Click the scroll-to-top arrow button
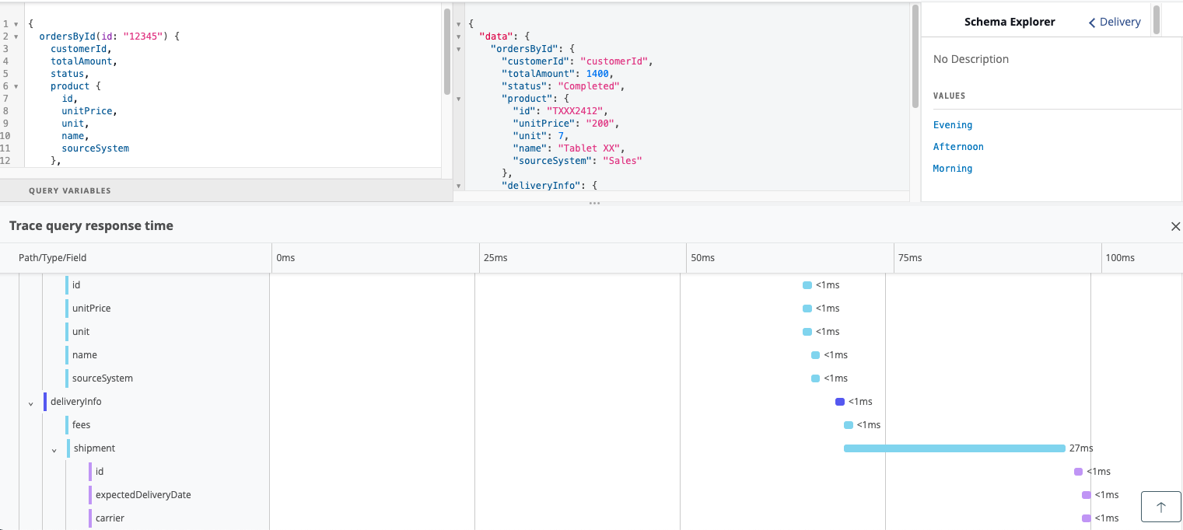Viewport: 1183px width, 530px height. [1160, 506]
